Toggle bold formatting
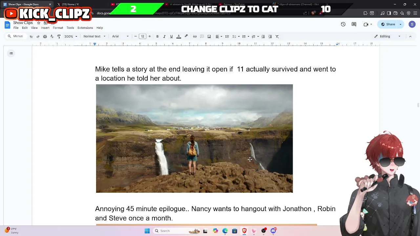The width and height of the screenshot is (420, 236). (x=157, y=36)
